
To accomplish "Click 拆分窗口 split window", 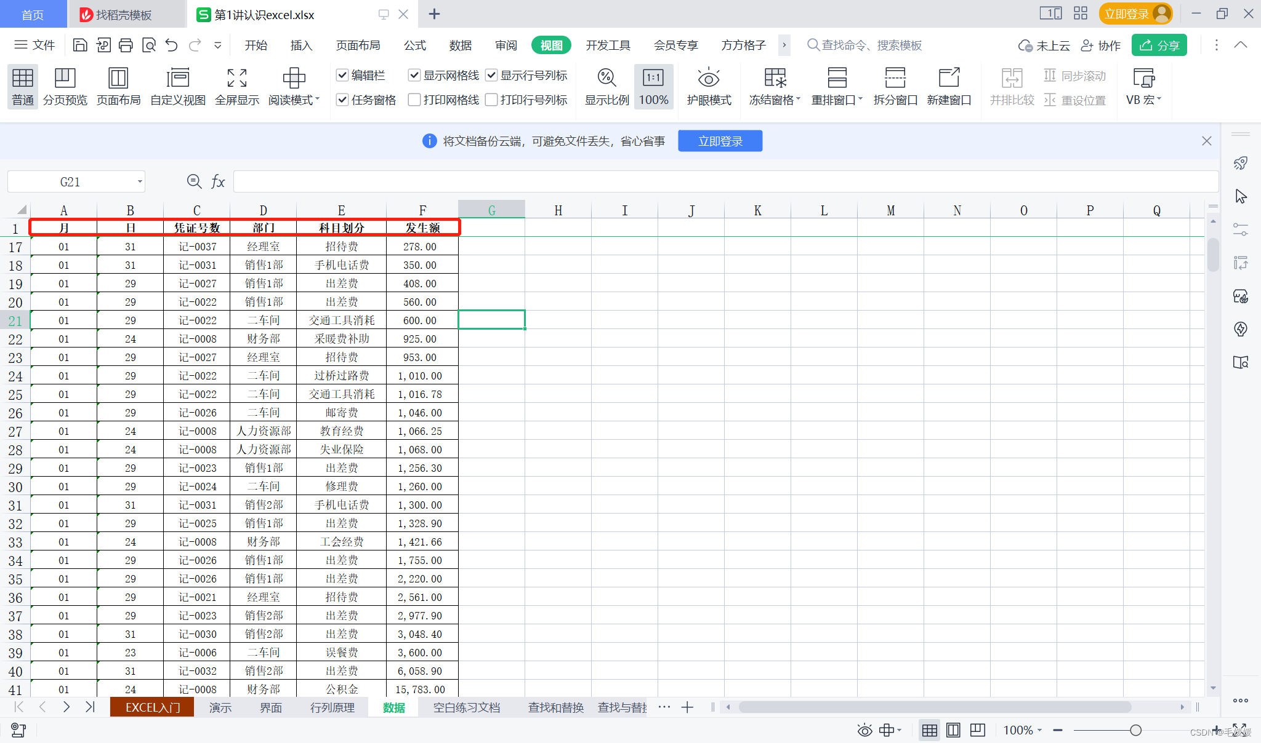I will click(895, 86).
